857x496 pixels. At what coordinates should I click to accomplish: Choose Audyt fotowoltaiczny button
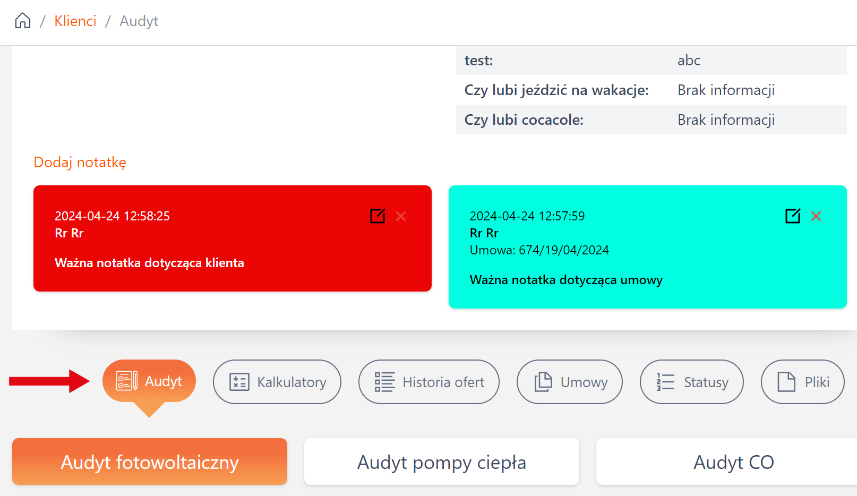point(150,462)
